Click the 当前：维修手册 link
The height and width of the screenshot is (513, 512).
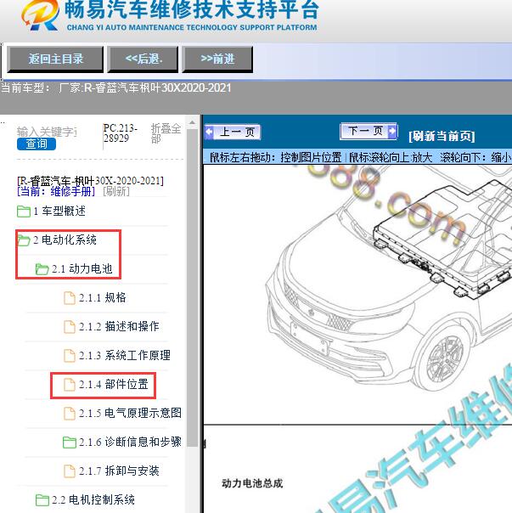56,191
